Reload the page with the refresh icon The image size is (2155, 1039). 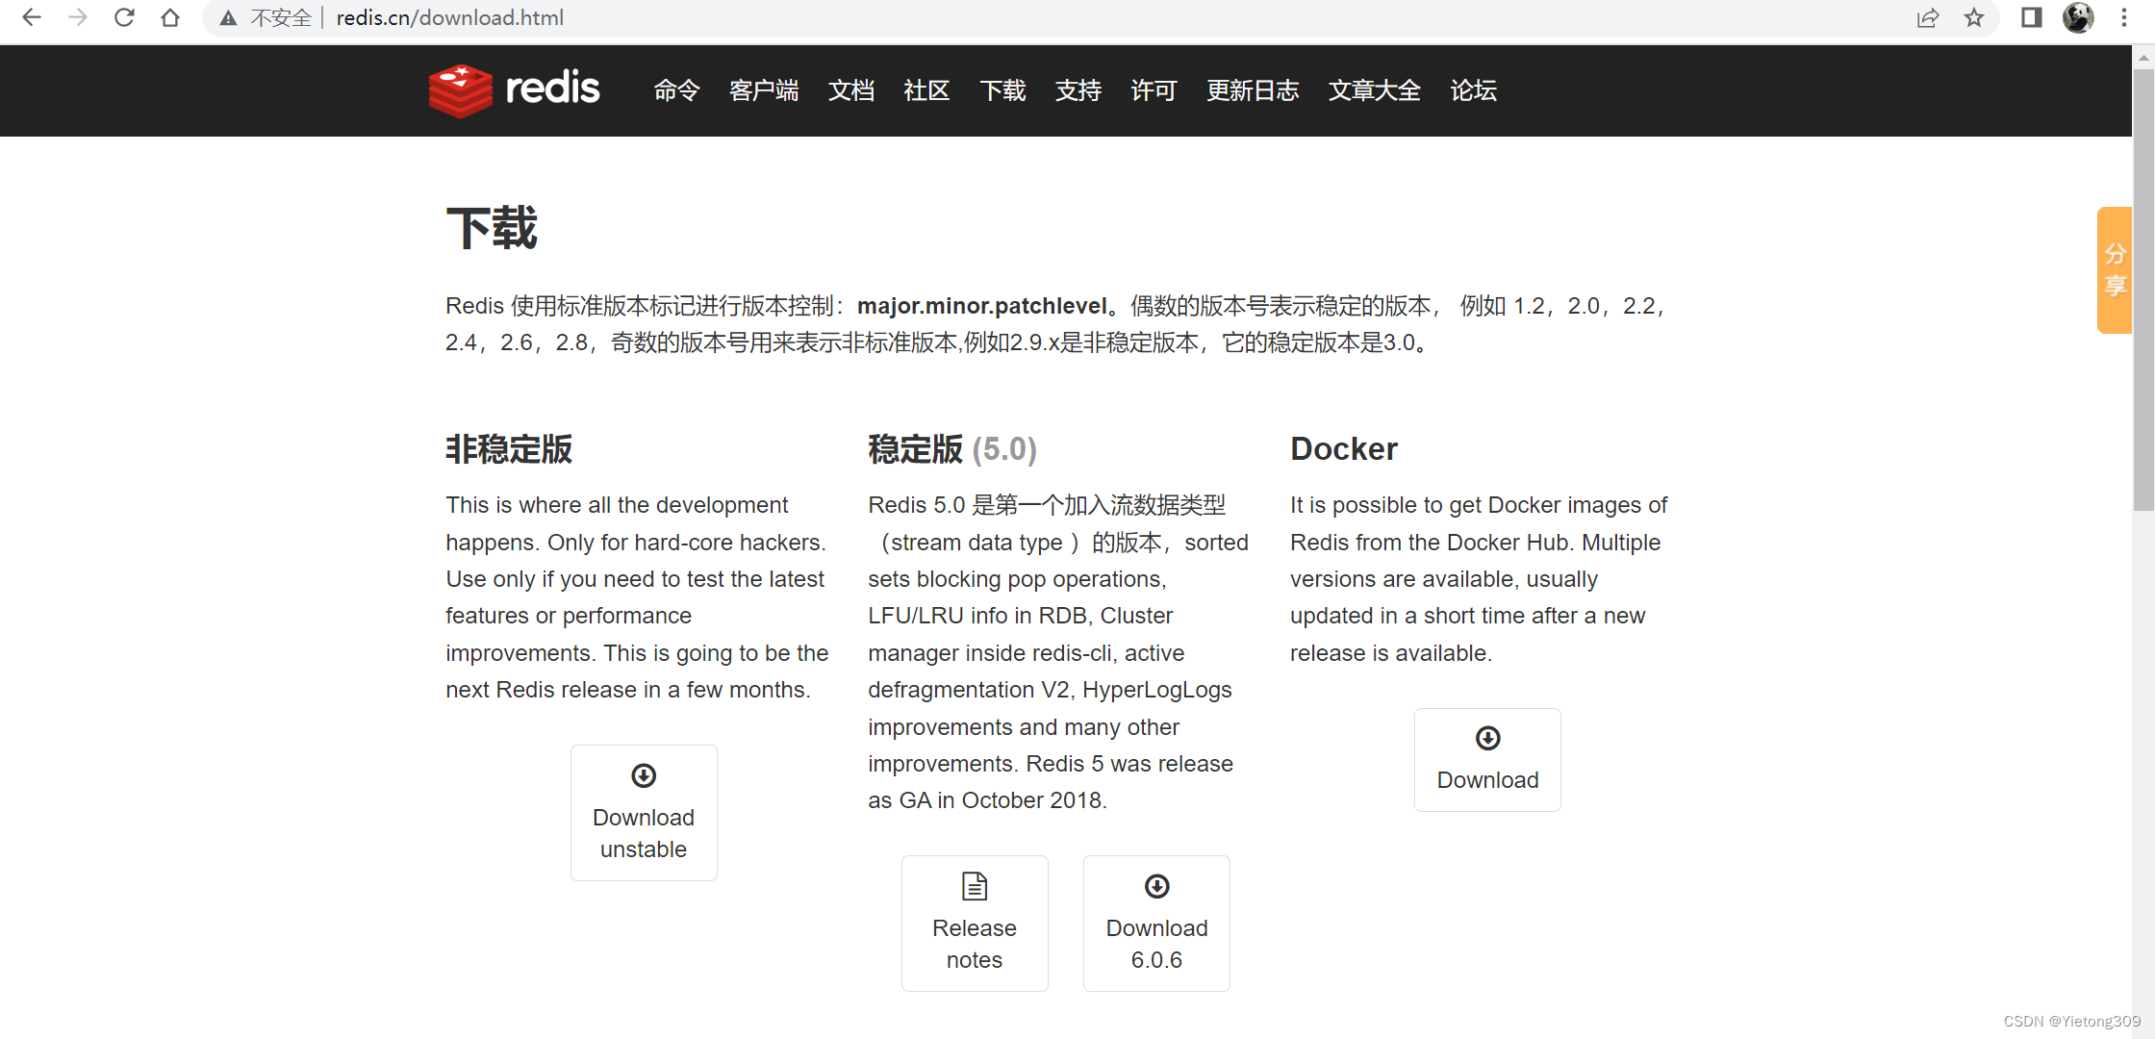[123, 16]
